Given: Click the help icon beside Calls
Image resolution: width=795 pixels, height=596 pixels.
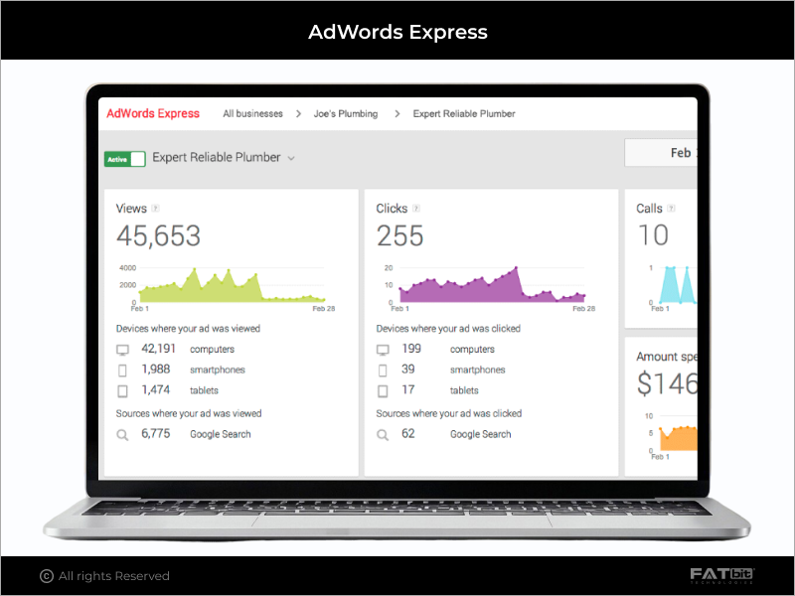Looking at the screenshot, I should tap(672, 208).
